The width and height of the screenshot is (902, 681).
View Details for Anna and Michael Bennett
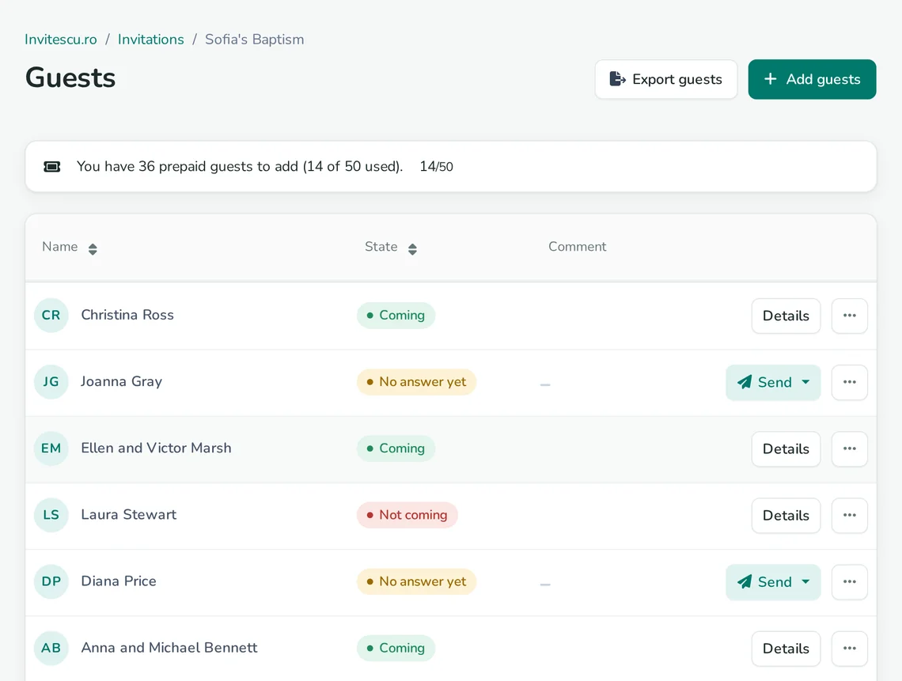coord(786,649)
